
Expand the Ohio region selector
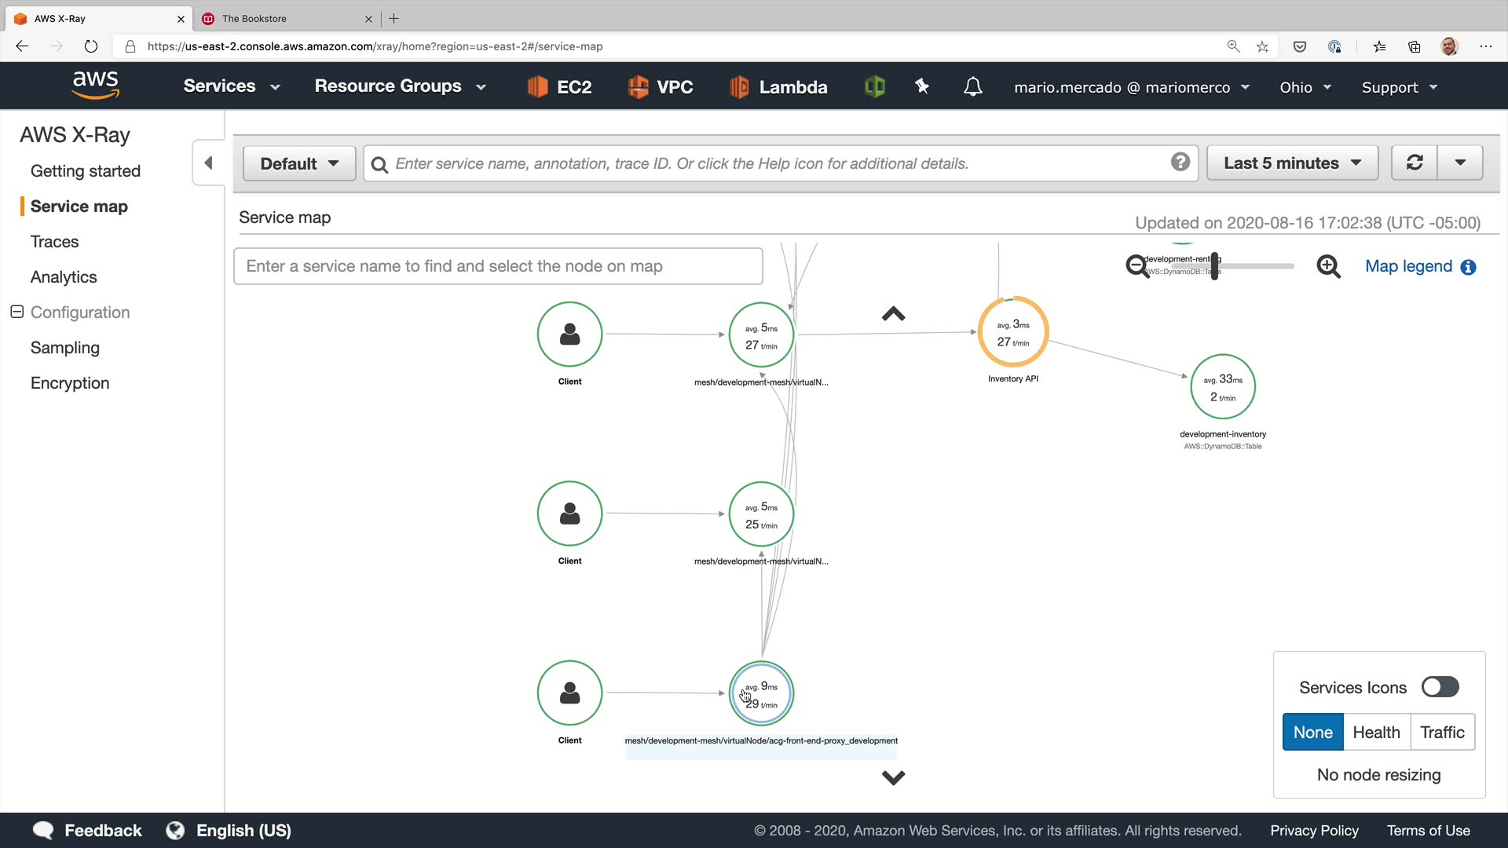click(x=1305, y=87)
